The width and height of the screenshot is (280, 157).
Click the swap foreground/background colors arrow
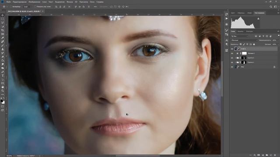point(4,98)
